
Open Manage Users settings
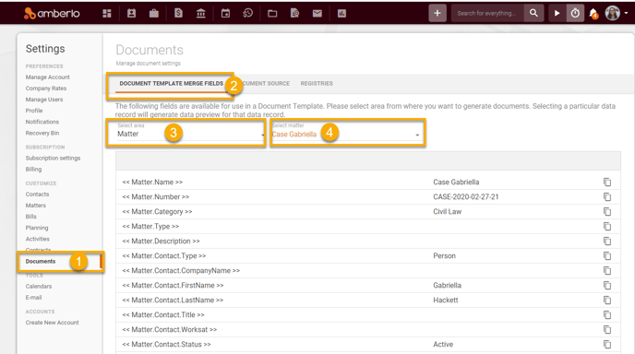pos(44,100)
